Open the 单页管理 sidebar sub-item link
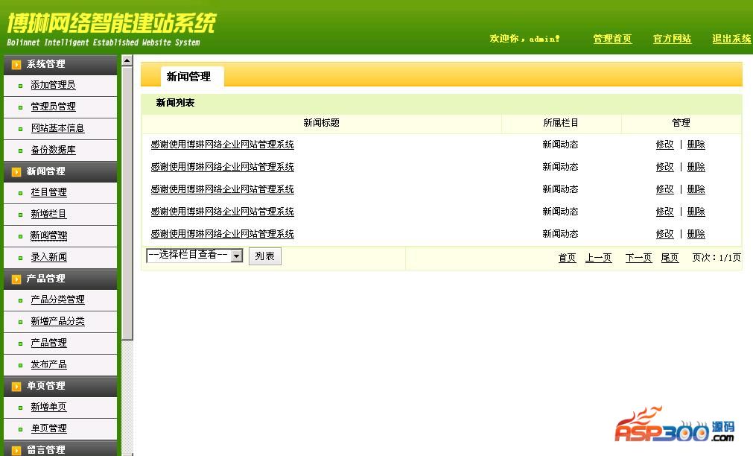 [x=48, y=428]
